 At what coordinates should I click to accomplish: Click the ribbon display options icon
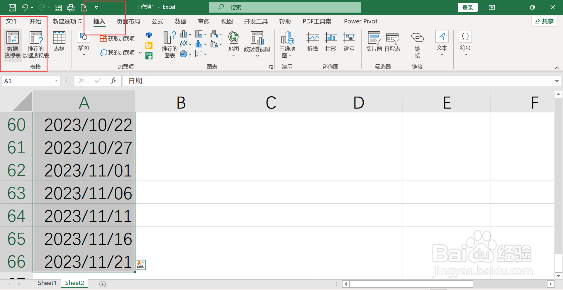click(x=492, y=7)
